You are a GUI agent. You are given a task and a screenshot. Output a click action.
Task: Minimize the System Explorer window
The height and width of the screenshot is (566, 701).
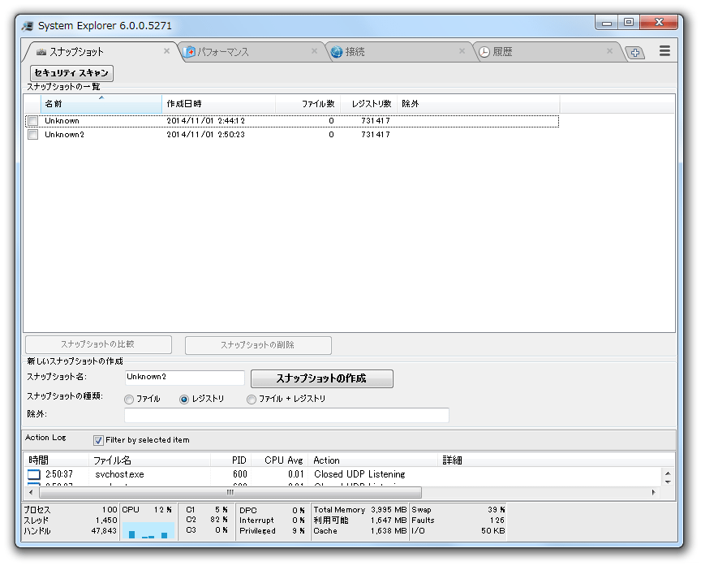pos(607,22)
